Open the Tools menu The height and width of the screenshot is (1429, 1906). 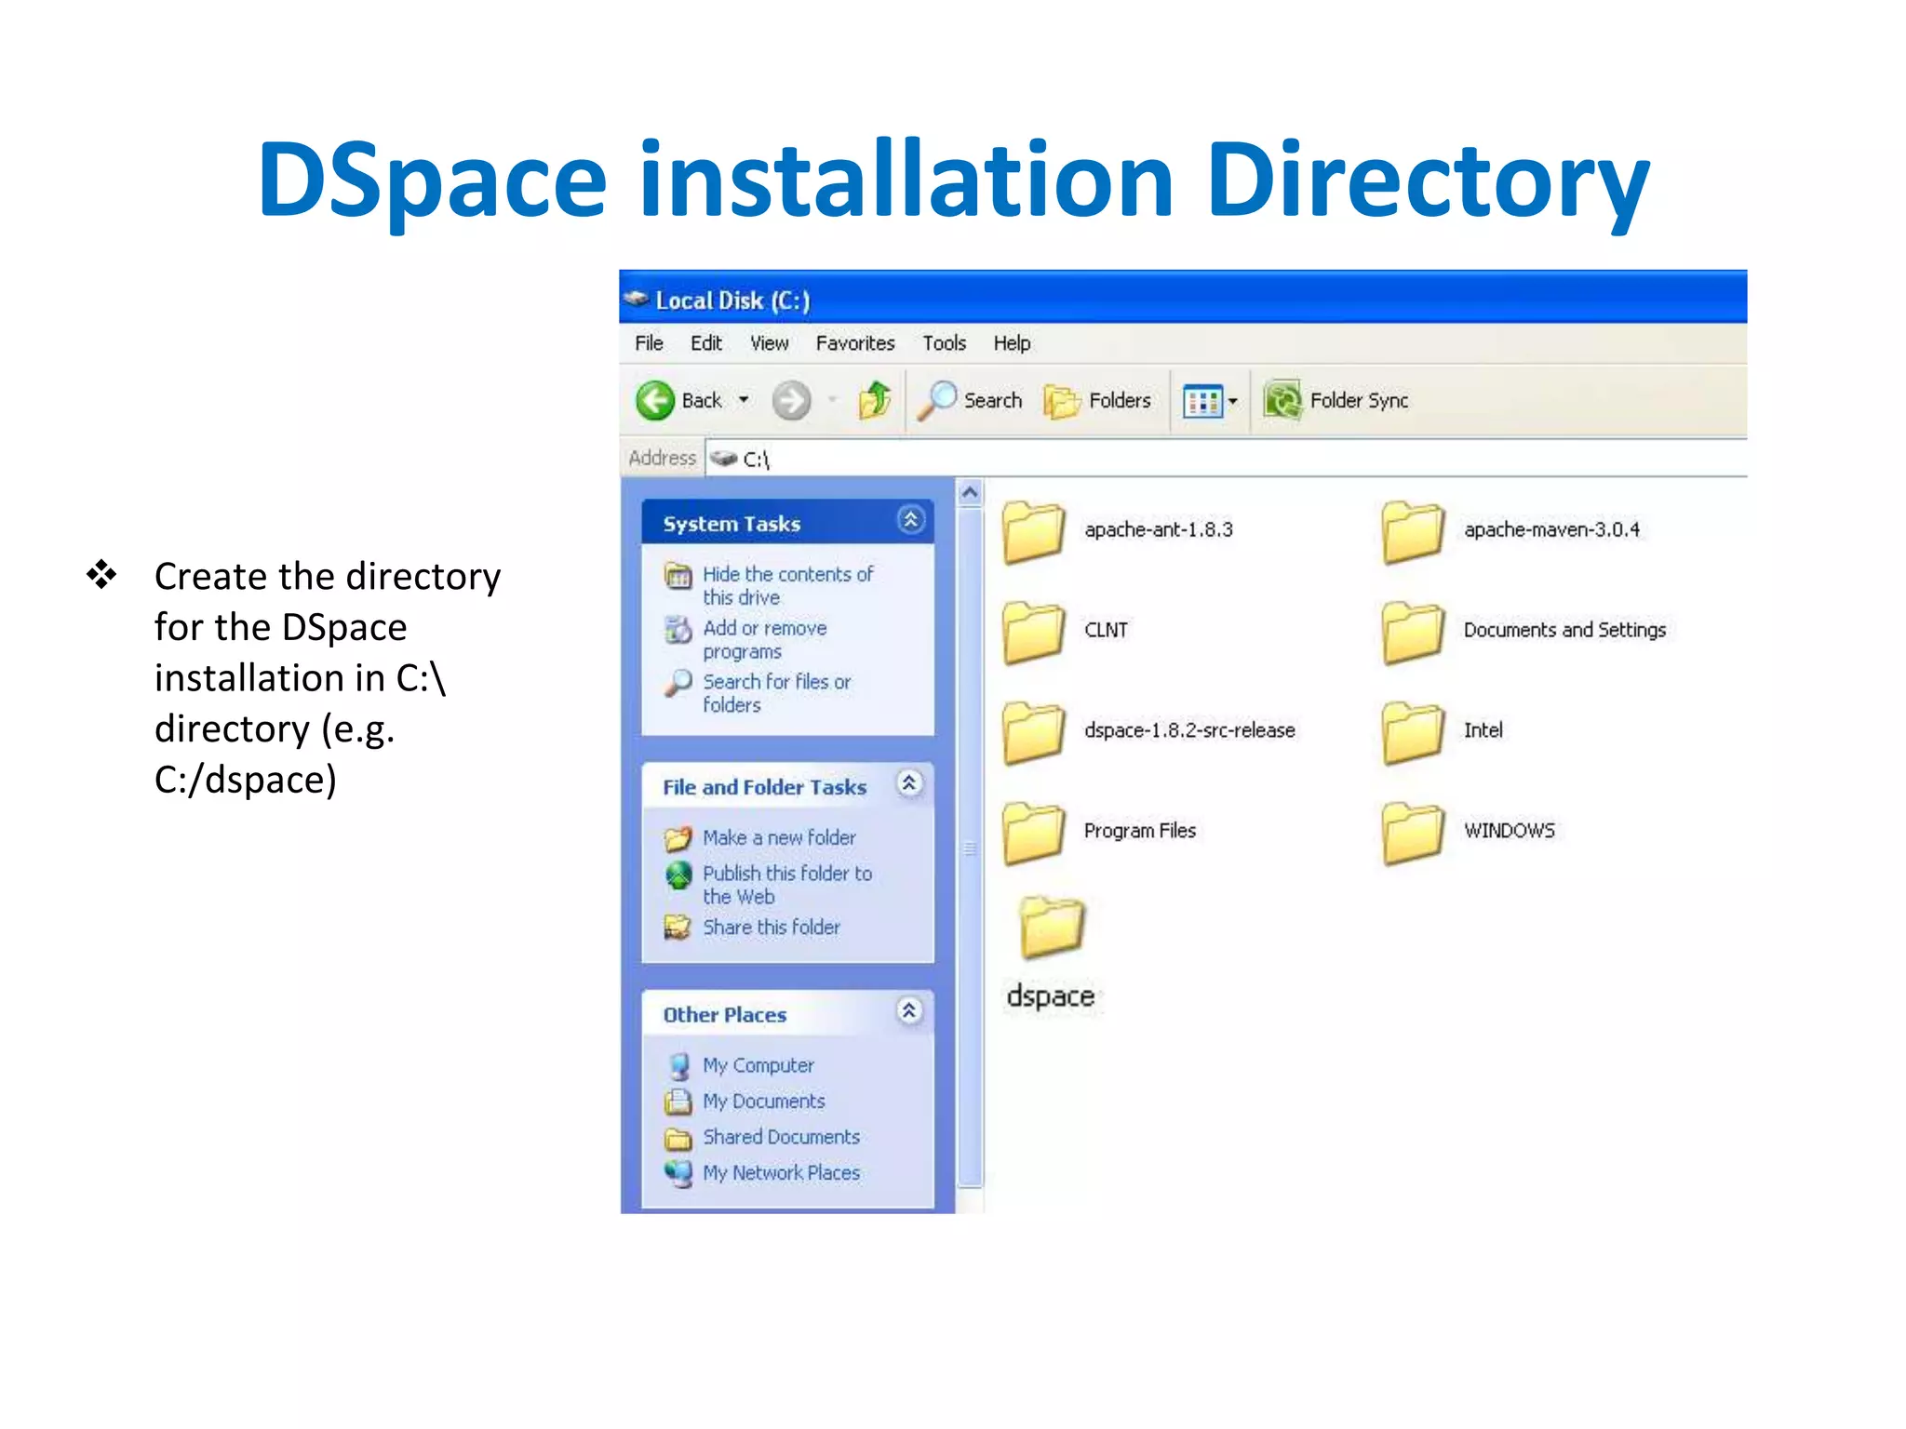click(945, 343)
